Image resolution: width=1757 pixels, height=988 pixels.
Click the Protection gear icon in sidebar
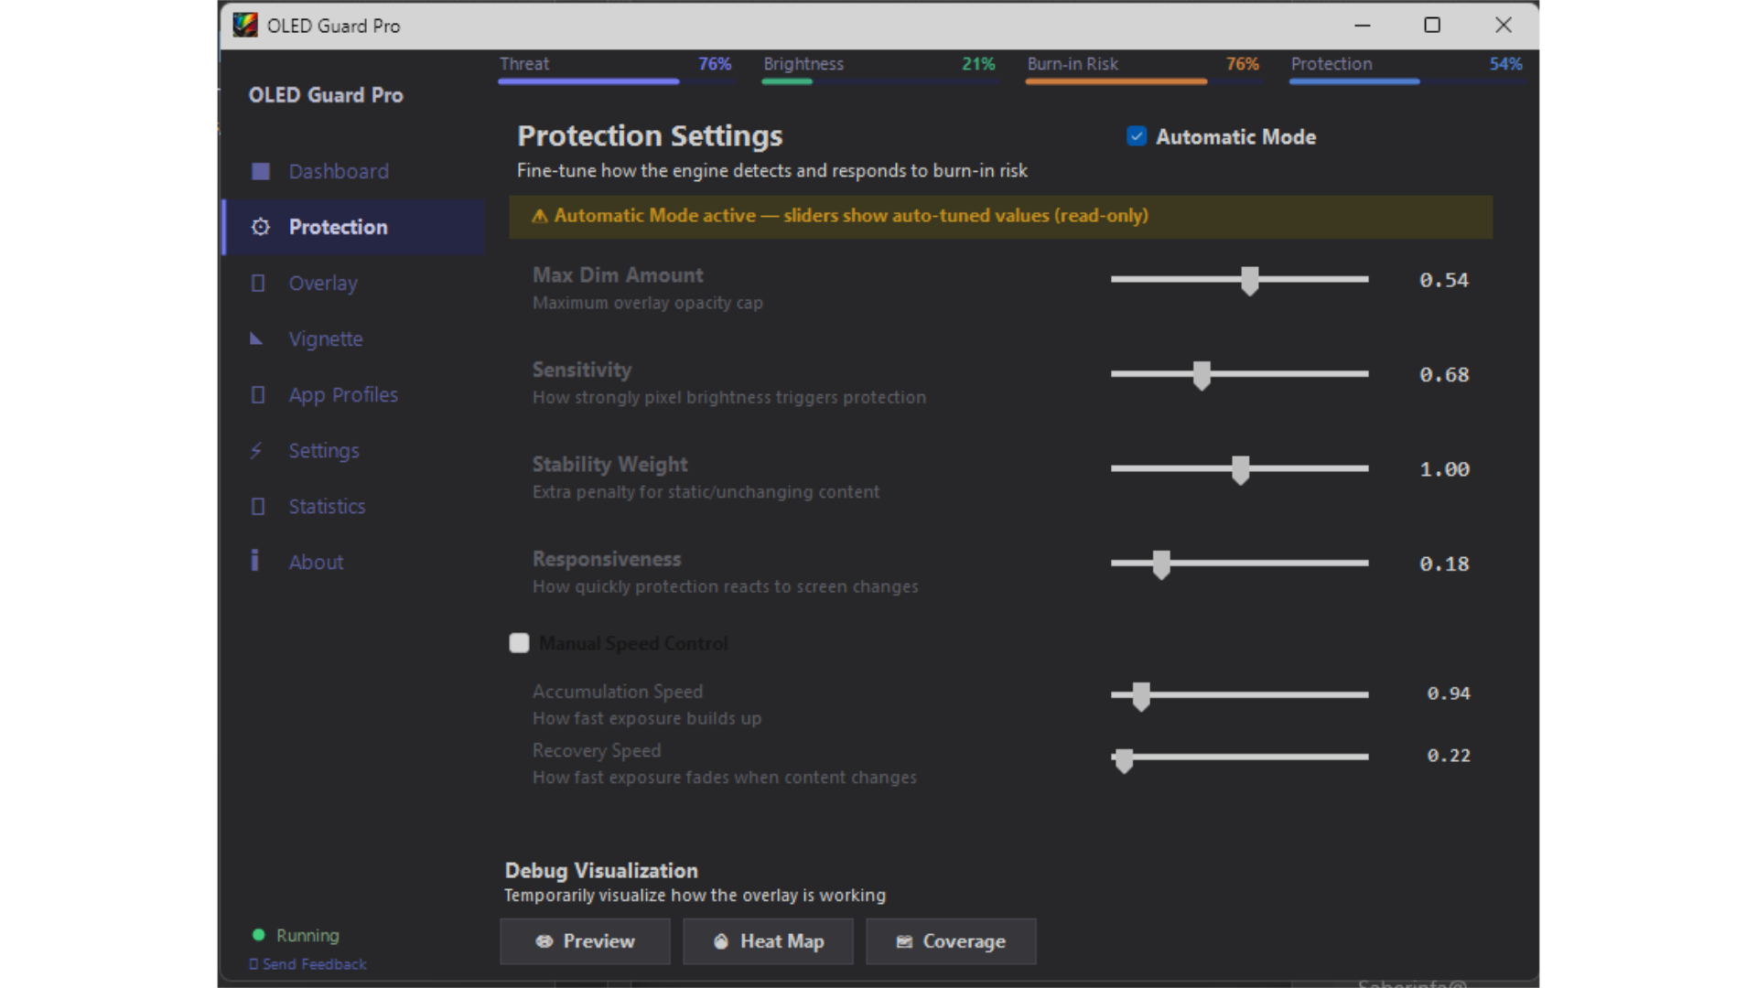click(x=261, y=227)
